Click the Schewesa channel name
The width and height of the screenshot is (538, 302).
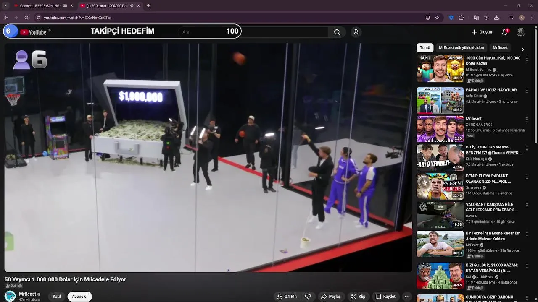[x=473, y=187]
